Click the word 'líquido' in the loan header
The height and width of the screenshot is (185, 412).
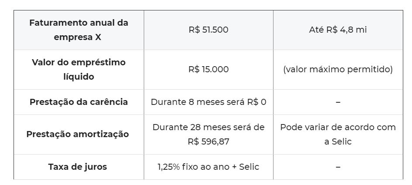click(x=79, y=76)
